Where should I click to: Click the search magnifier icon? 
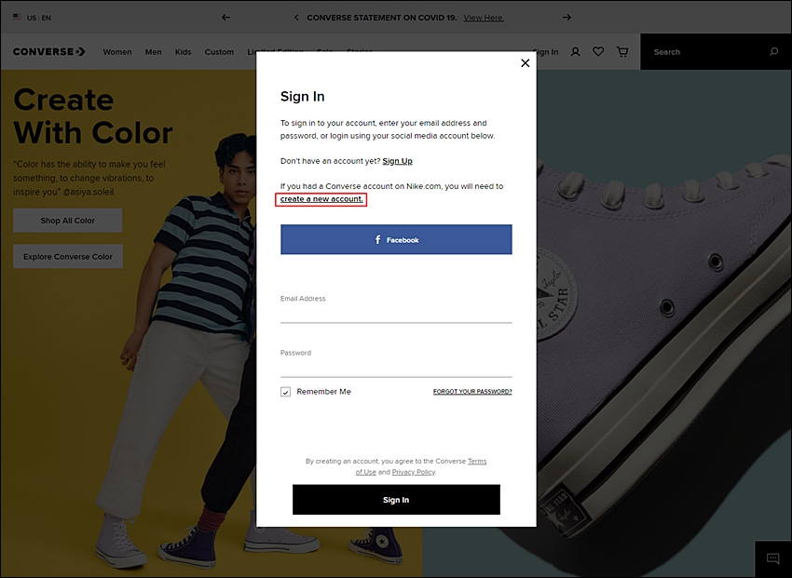click(773, 51)
